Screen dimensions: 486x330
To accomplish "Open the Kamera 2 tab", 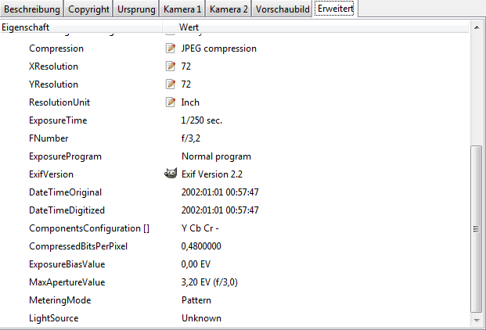I will 229,9.
